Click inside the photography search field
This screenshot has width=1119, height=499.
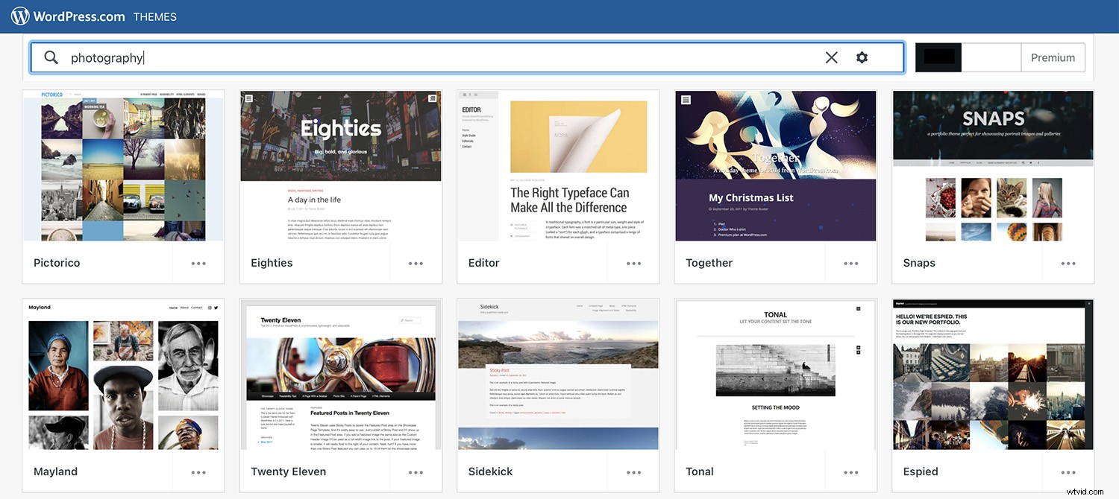(298, 57)
